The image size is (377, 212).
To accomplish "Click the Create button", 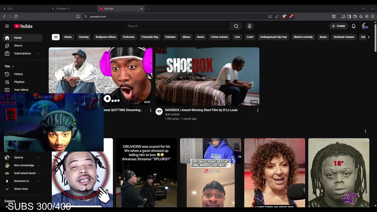I will [338, 26].
